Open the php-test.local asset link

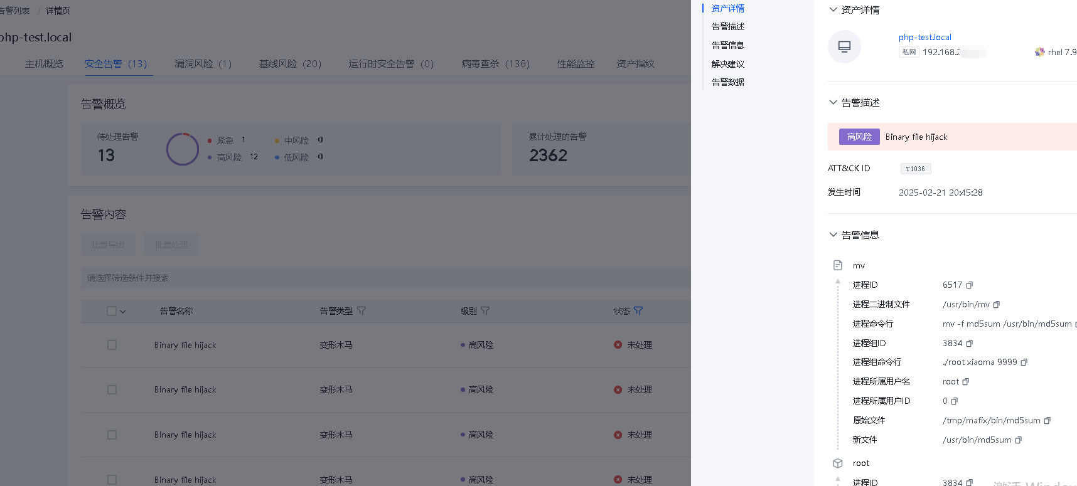(924, 38)
